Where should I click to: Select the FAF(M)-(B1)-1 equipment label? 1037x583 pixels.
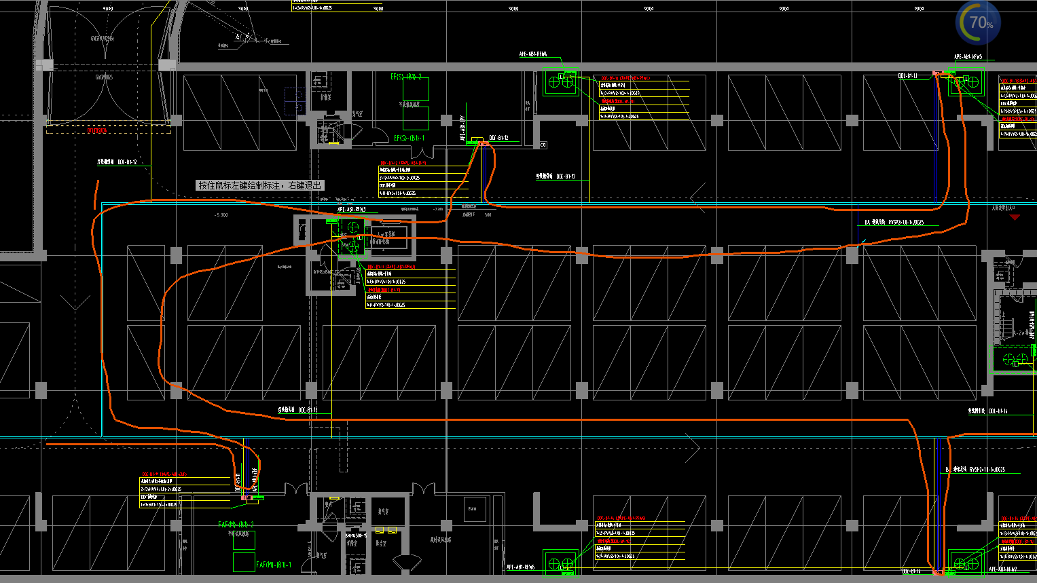coord(274,565)
